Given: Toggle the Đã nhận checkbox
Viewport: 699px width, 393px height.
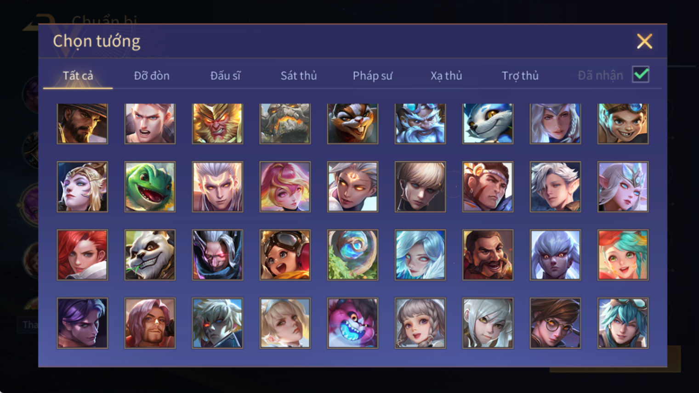Looking at the screenshot, I should pyautogui.click(x=641, y=74).
